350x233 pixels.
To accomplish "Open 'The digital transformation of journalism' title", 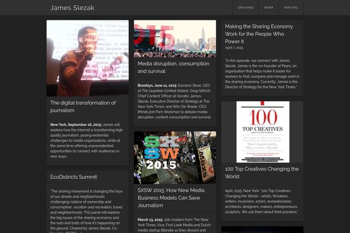I will point(83,107).
